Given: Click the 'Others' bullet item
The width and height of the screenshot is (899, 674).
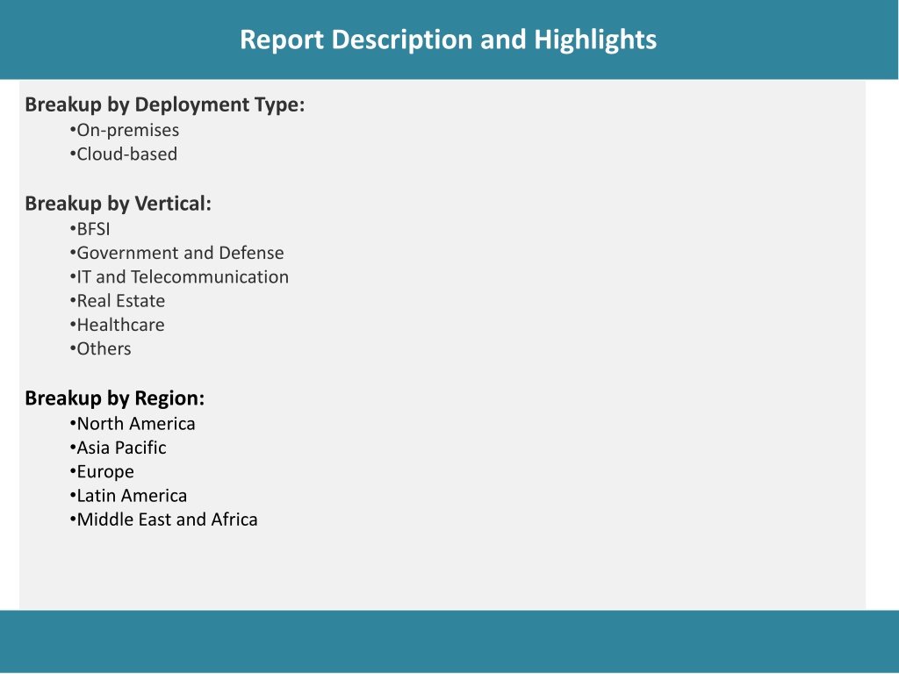Looking at the screenshot, I should 100,349.
